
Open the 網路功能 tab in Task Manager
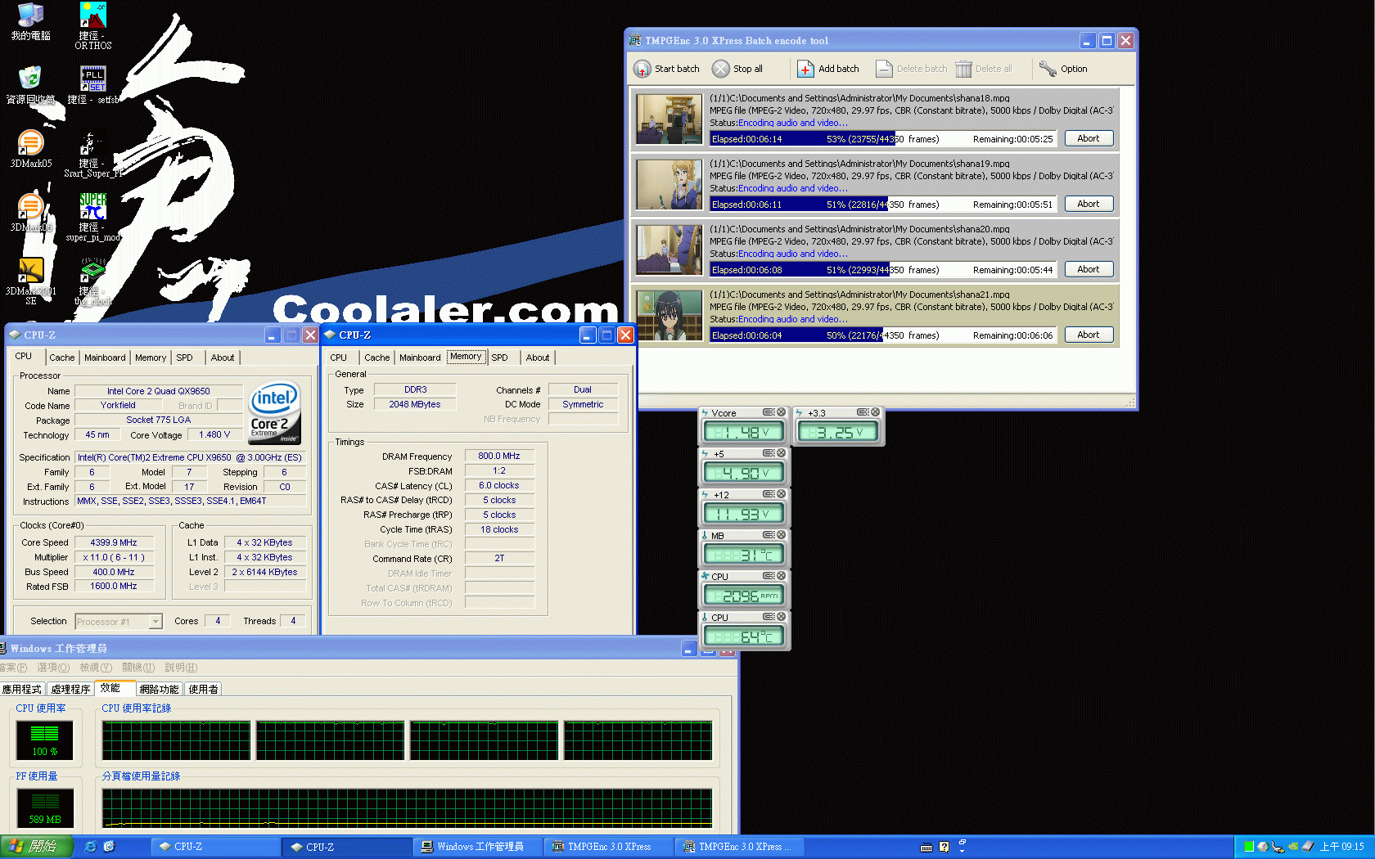pos(159,689)
